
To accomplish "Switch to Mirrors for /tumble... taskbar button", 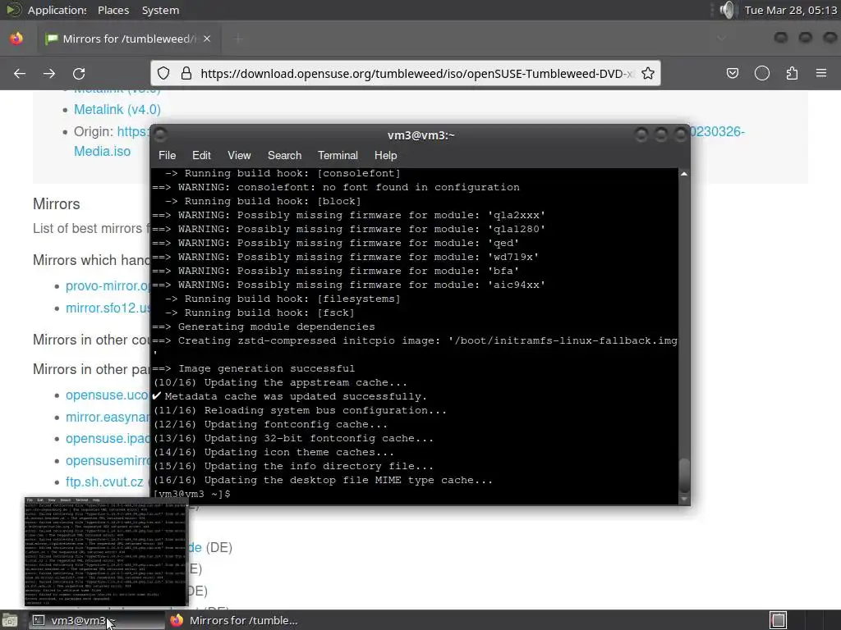I will pos(235,620).
